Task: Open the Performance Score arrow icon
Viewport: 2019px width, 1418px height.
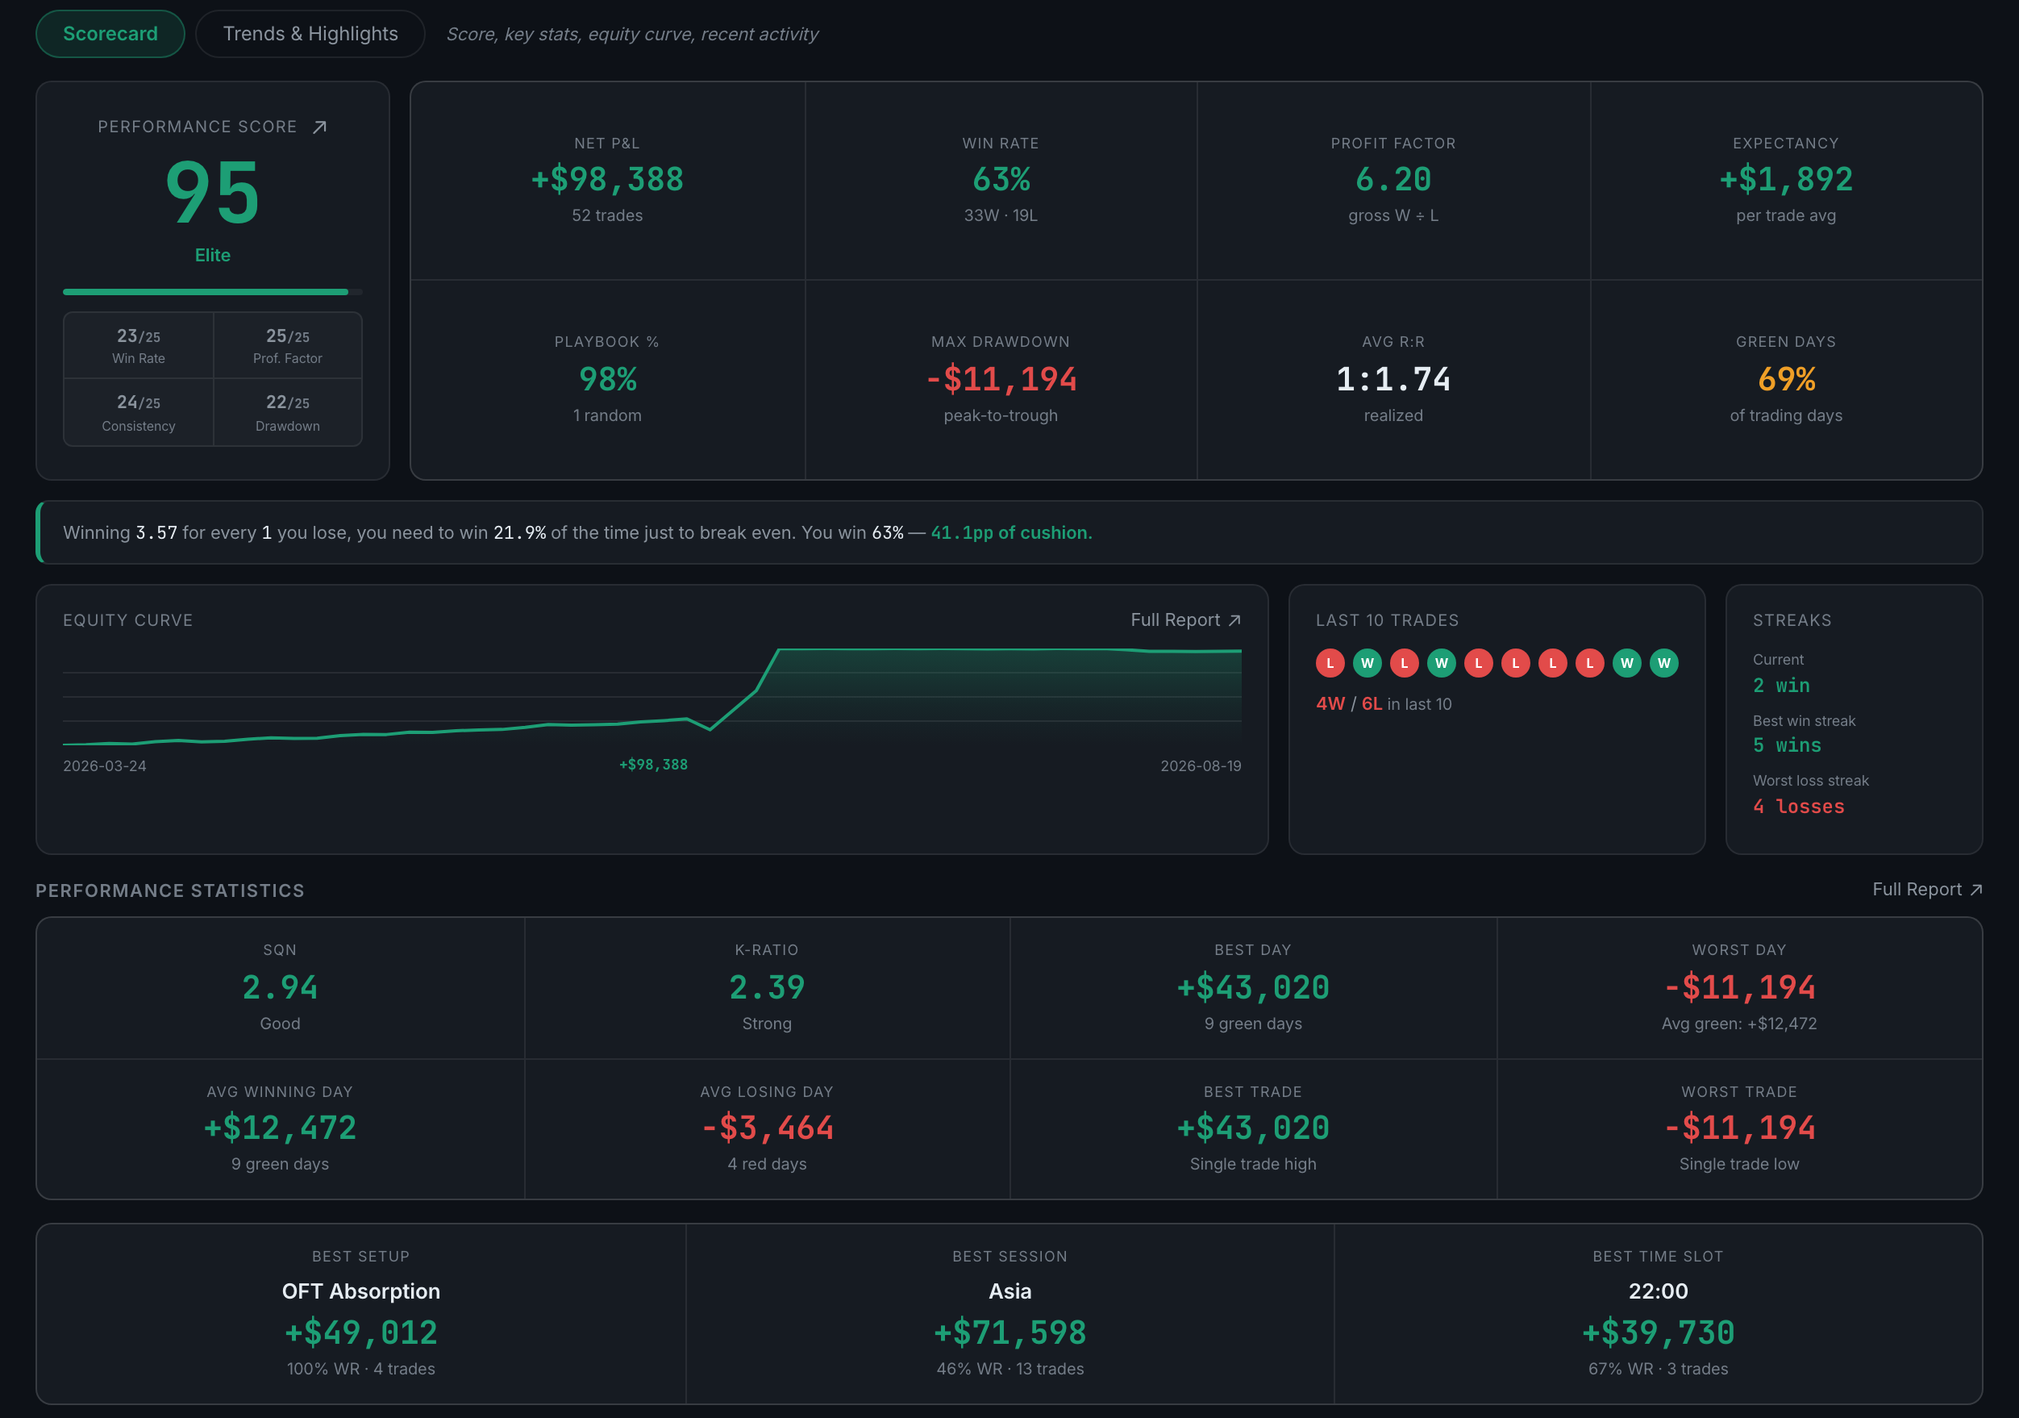Action: pos(320,127)
